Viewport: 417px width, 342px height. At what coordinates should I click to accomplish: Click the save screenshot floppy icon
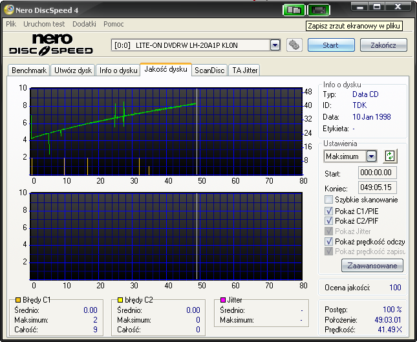(x=319, y=10)
